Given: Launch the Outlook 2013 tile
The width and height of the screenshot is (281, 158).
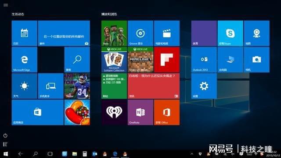Looking at the screenshot, I should [204, 60].
